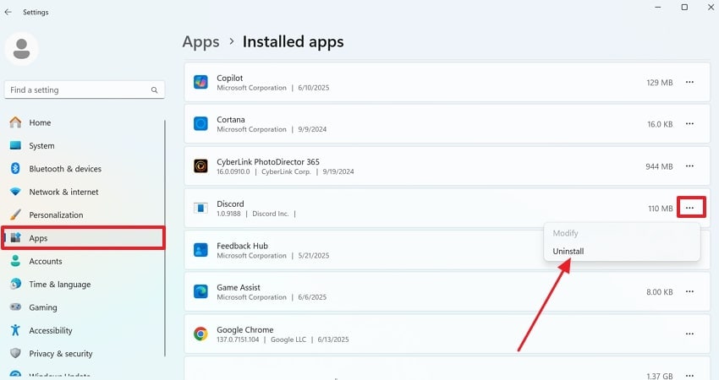Click the Accessibility figure icon
Screen dimensions: 719x380
pyautogui.click(x=15, y=330)
